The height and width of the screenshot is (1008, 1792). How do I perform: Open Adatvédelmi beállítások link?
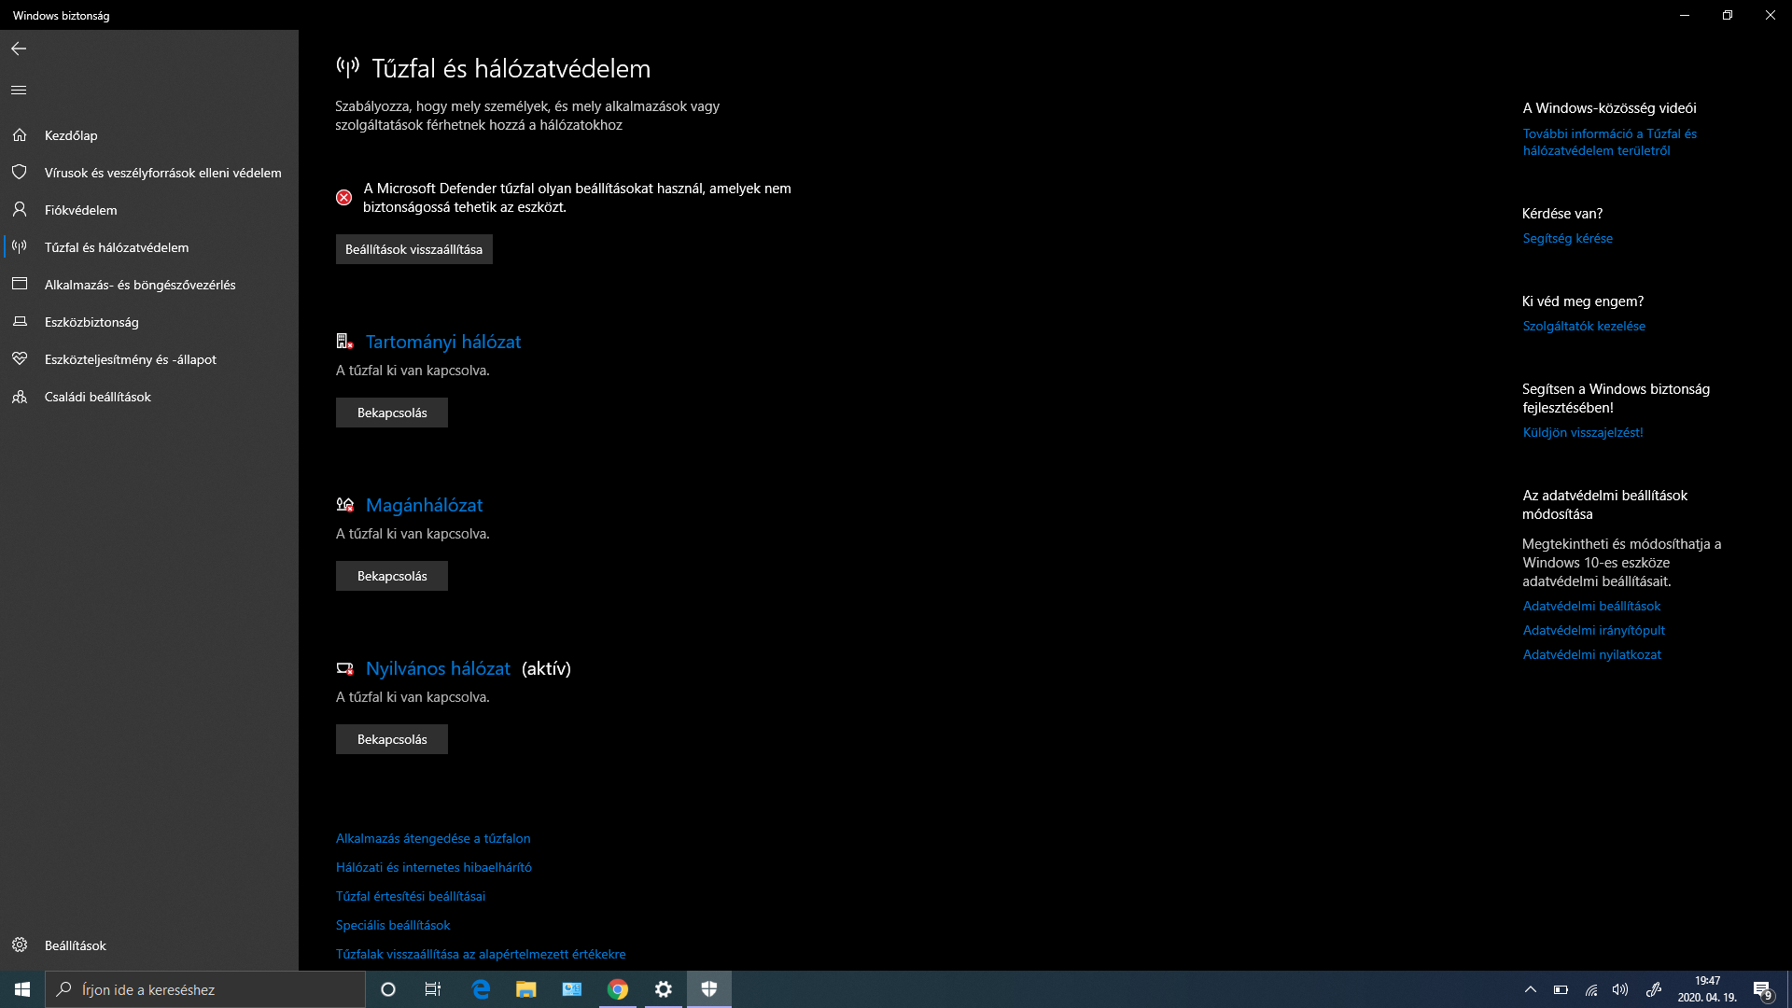pos(1591,606)
